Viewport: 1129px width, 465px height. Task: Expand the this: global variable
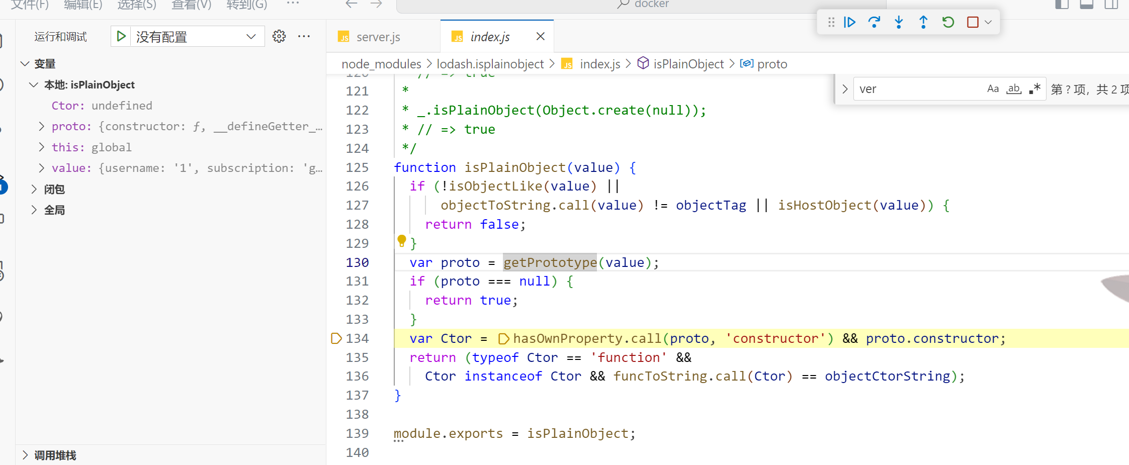[42, 147]
